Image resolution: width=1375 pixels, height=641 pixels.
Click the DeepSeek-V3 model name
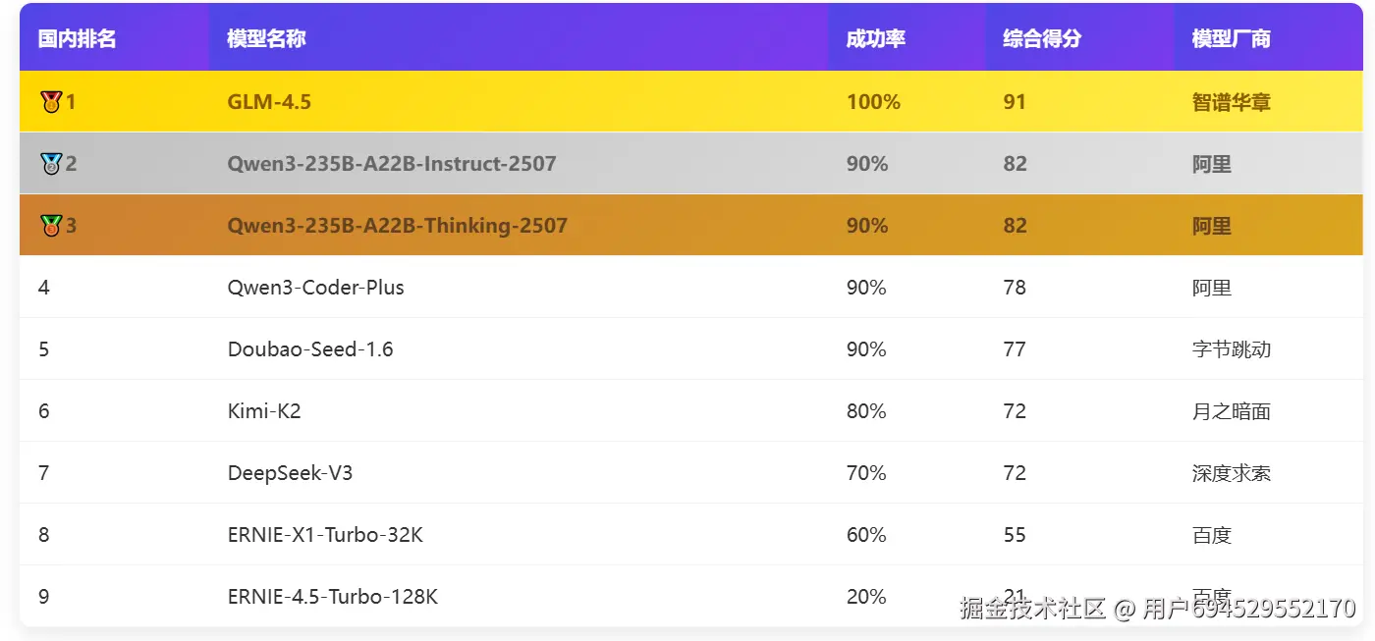click(x=290, y=473)
